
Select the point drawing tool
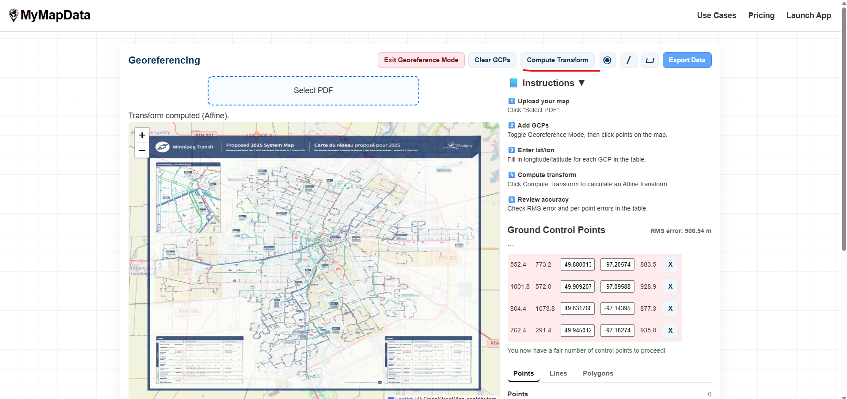point(607,60)
